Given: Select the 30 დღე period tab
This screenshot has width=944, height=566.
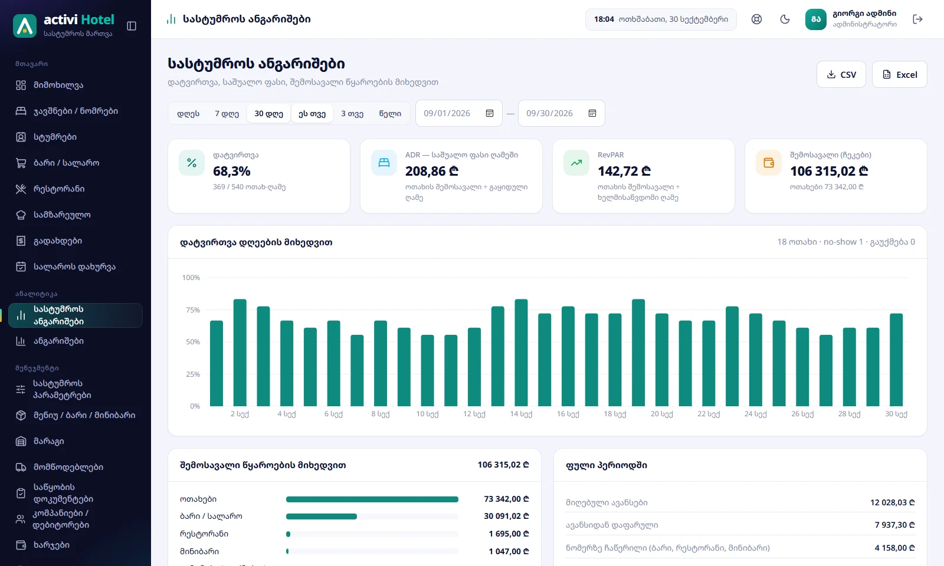Looking at the screenshot, I should point(268,113).
